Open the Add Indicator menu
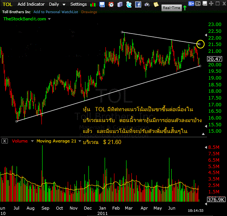This screenshot has height=216, width=227. coord(31,4)
